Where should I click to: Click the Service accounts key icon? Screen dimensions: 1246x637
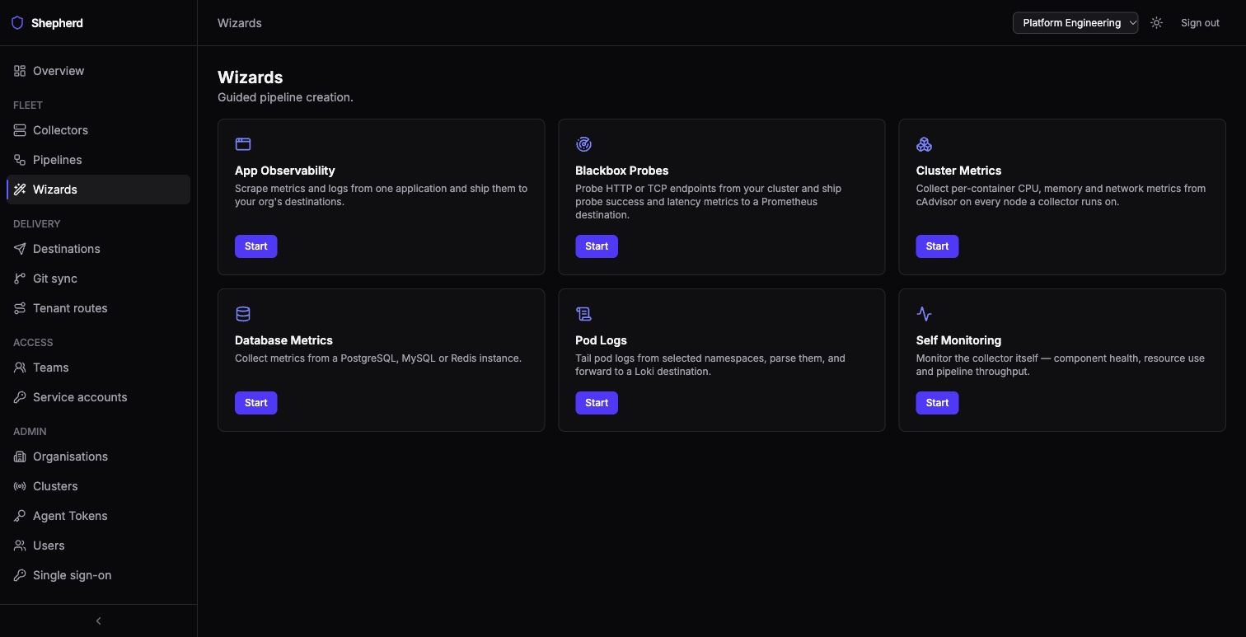coord(20,397)
